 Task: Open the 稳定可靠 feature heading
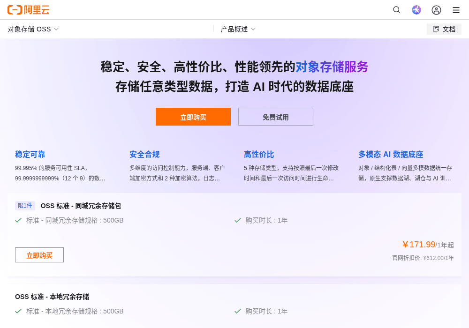(x=30, y=154)
